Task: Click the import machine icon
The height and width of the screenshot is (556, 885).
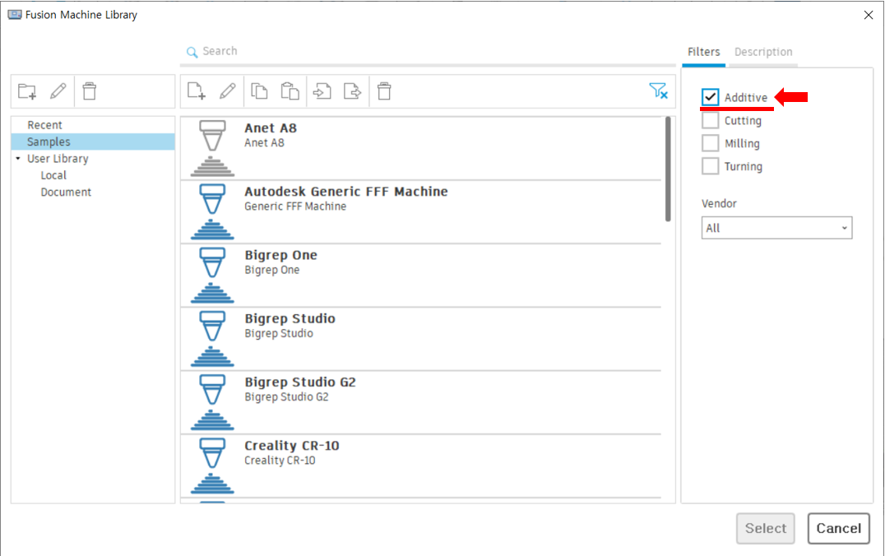Action: (x=322, y=90)
